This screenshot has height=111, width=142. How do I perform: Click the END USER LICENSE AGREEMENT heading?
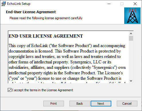(46, 36)
